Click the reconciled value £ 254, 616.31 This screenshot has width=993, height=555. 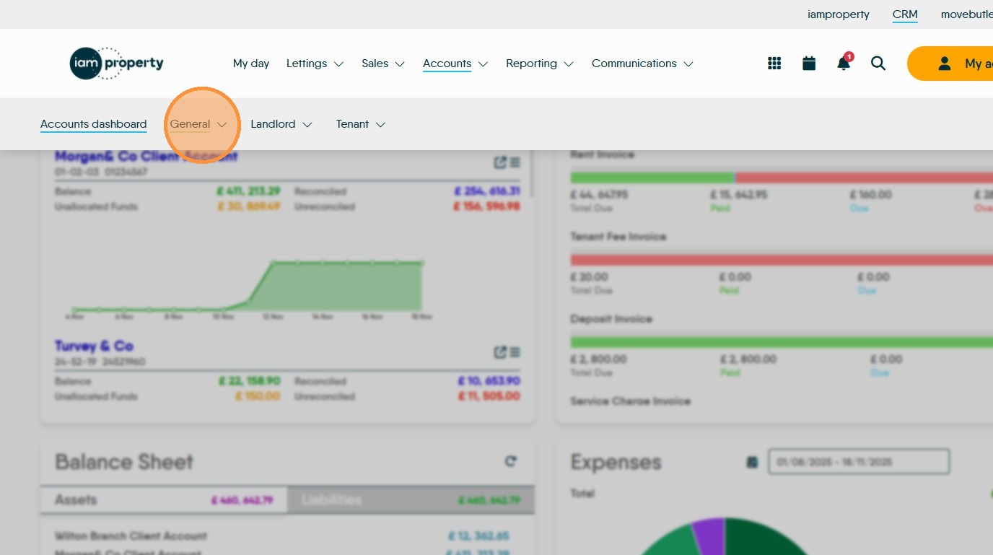click(487, 191)
